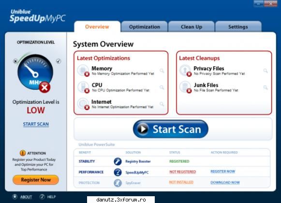The image size is (281, 203).
Task: Click the REGISTERED status text
Action: point(179,161)
